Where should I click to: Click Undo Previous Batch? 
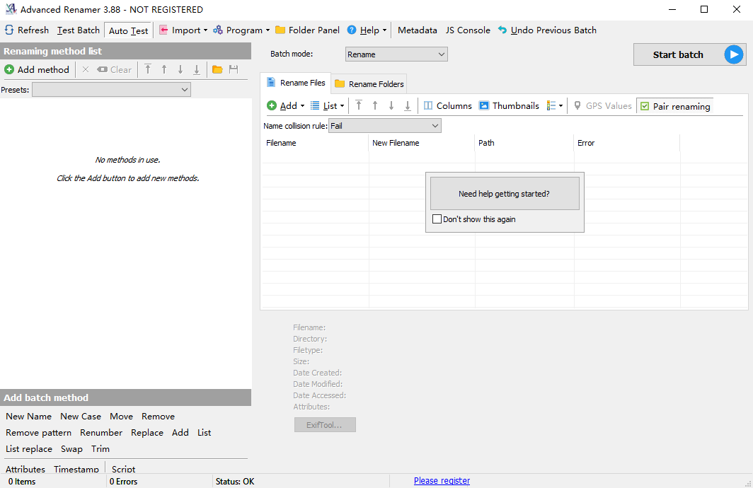pyautogui.click(x=547, y=30)
